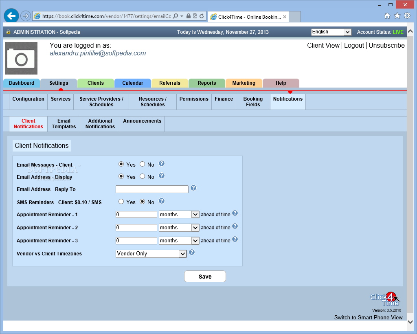Viewport: 417px width, 334px height.
Task: Select No for SMS Reminders - Client
Action: [x=142, y=202]
